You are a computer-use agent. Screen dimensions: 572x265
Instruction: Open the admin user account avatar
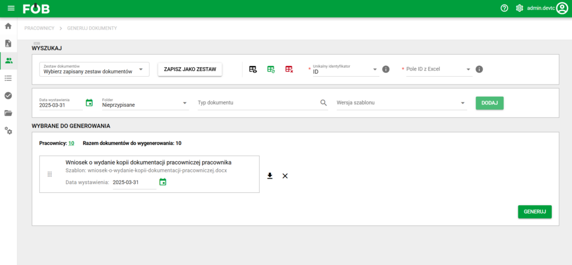[x=561, y=8]
